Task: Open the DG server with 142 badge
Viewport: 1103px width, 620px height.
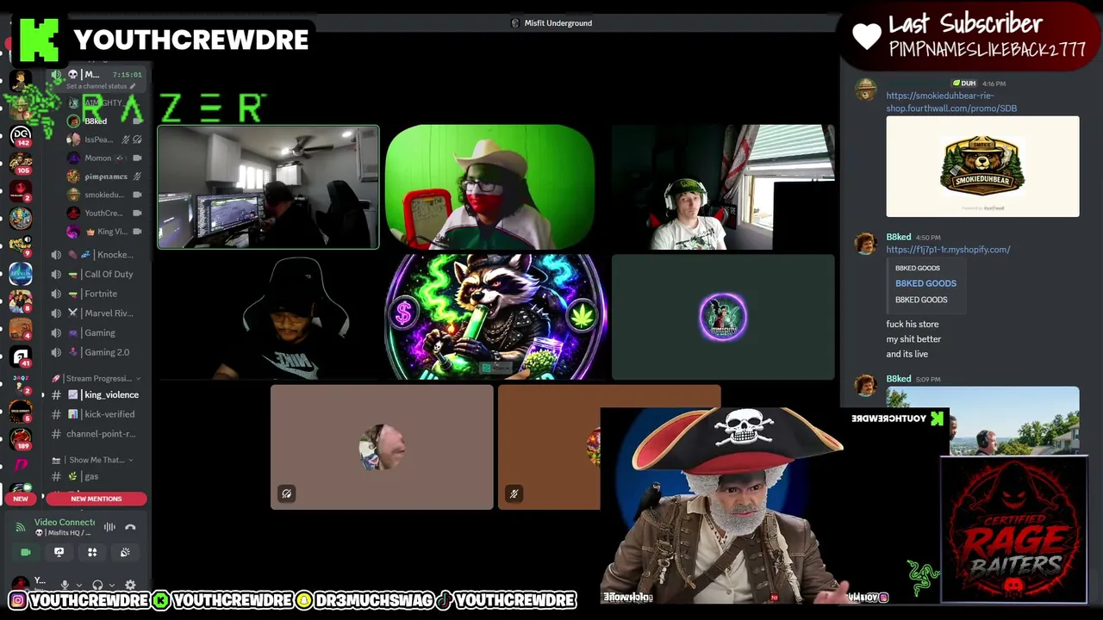Action: [21, 134]
